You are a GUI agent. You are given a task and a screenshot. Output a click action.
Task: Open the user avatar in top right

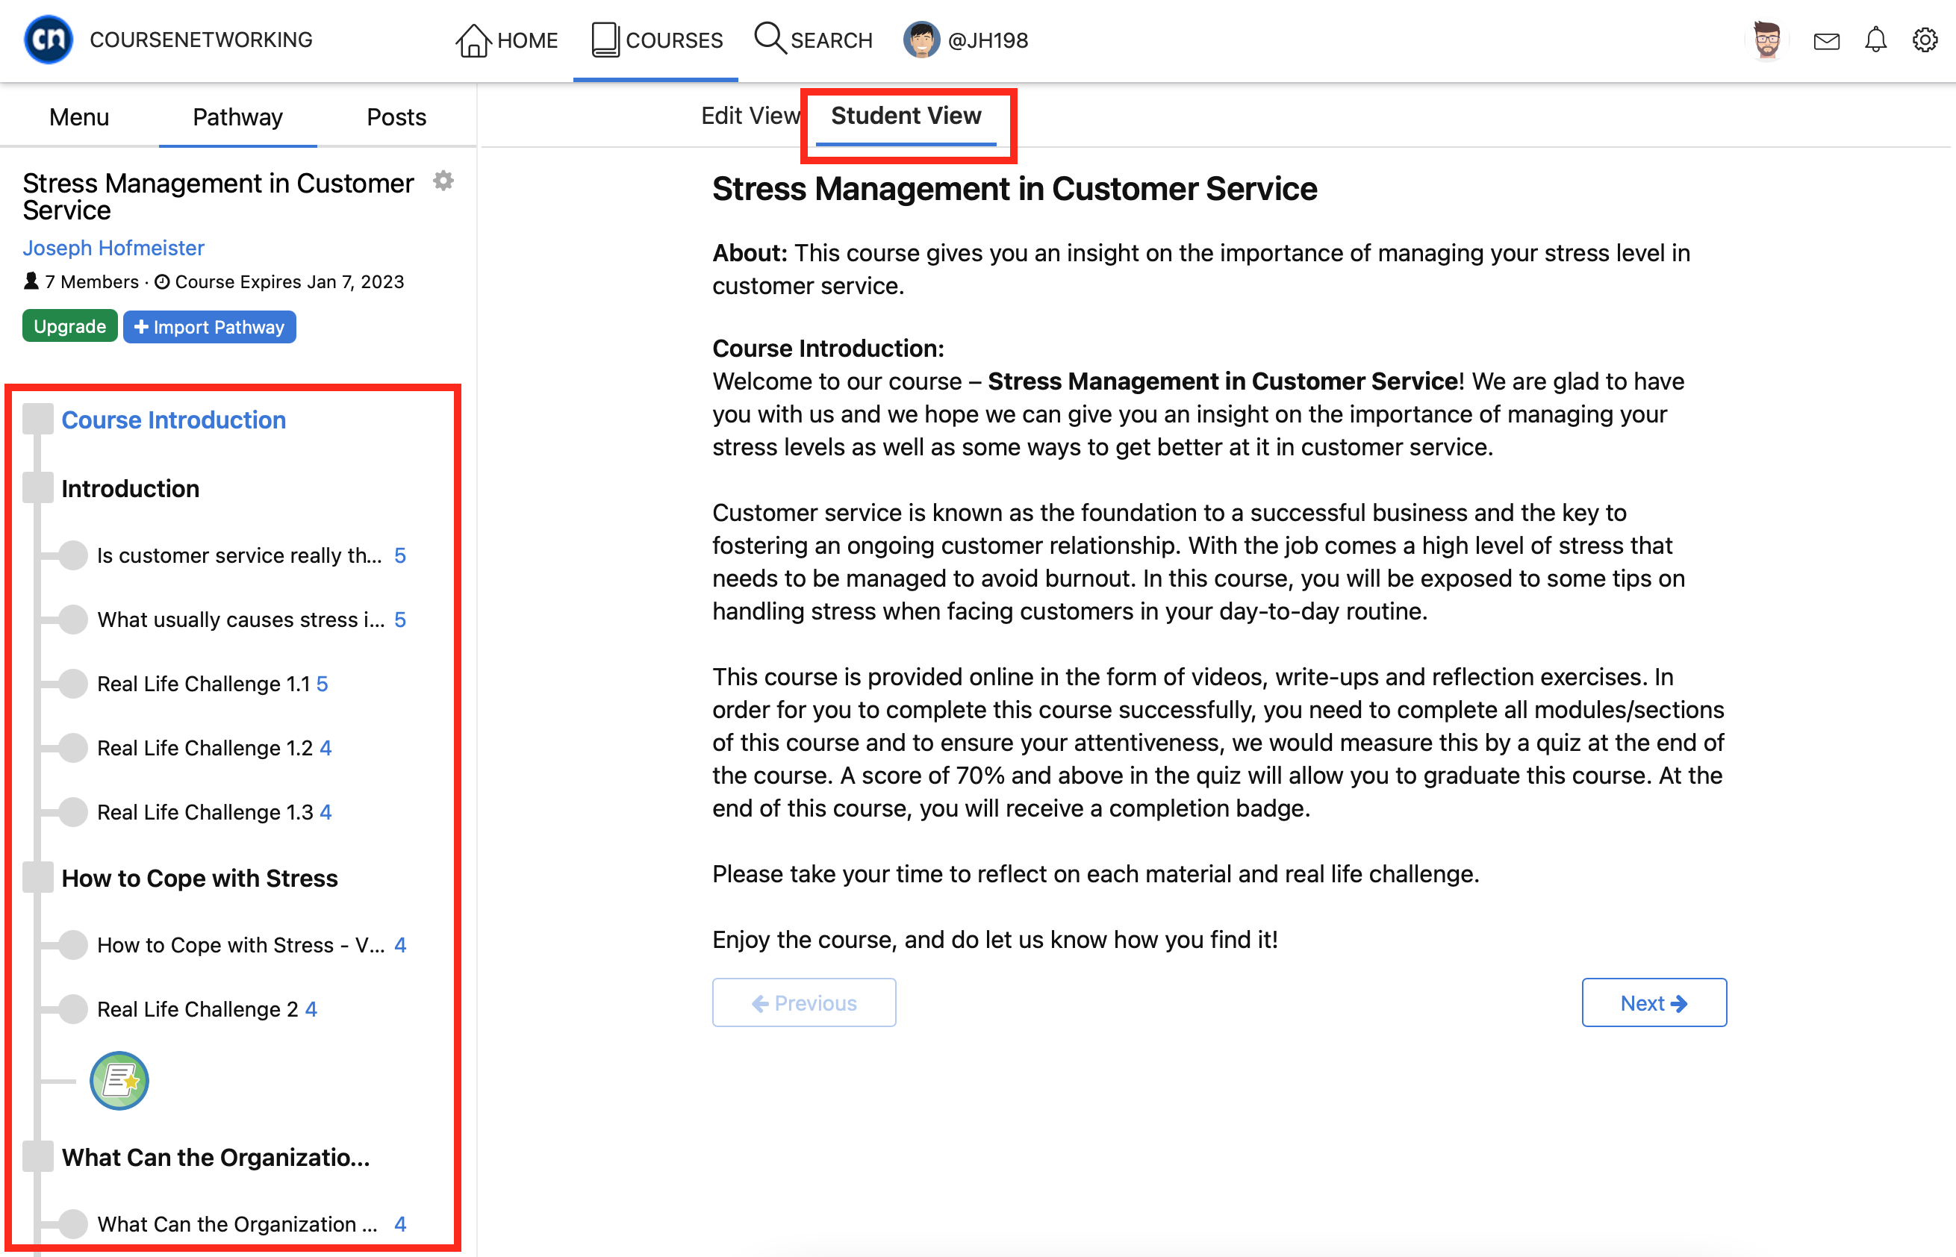[x=1766, y=40]
